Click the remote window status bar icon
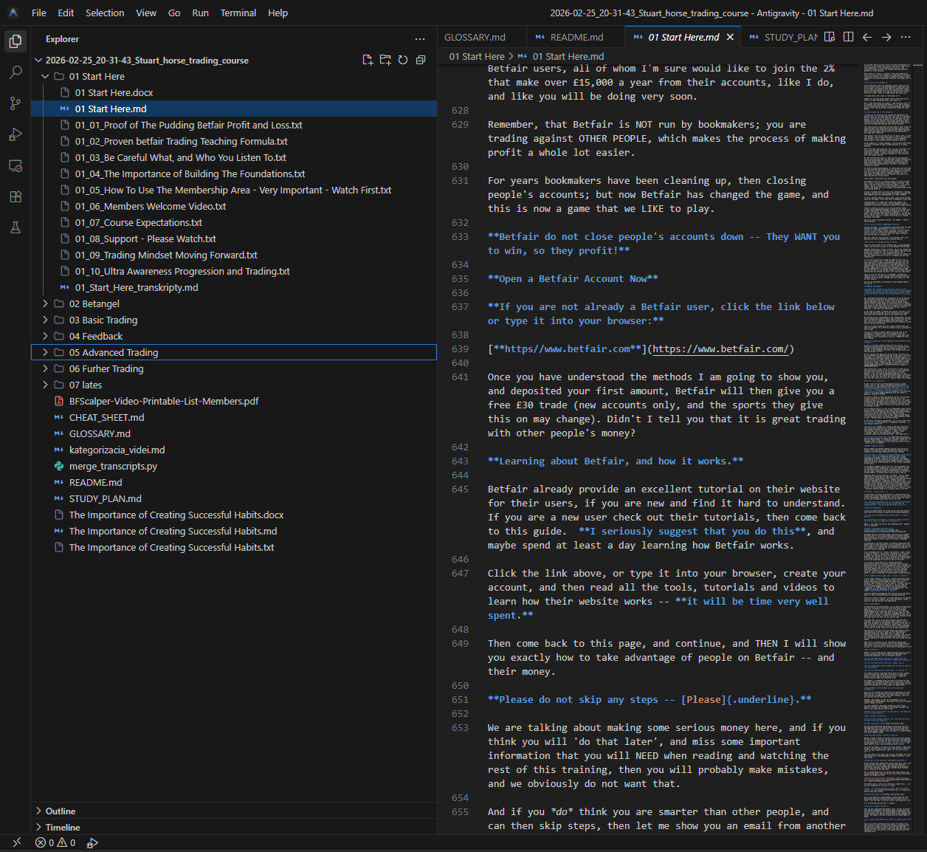This screenshot has height=852, width=927. point(17,842)
